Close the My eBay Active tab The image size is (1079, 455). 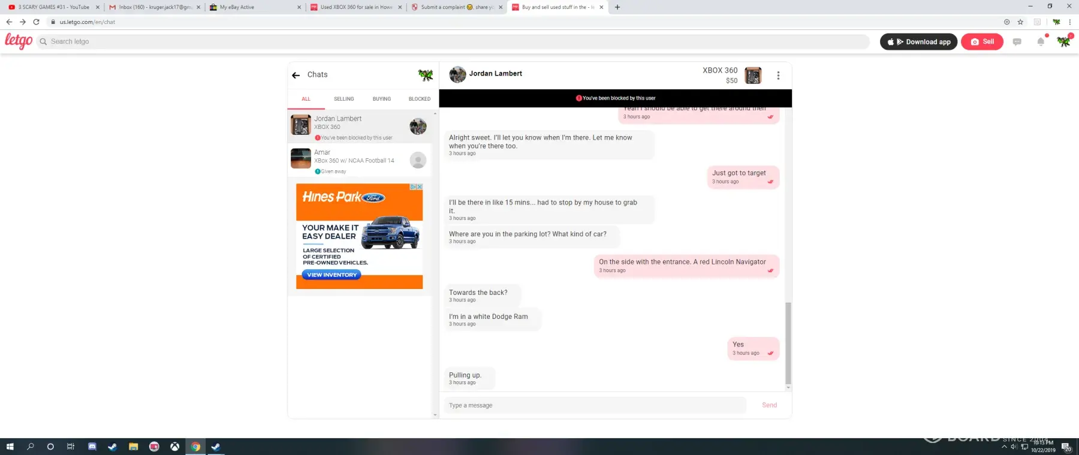pyautogui.click(x=299, y=7)
